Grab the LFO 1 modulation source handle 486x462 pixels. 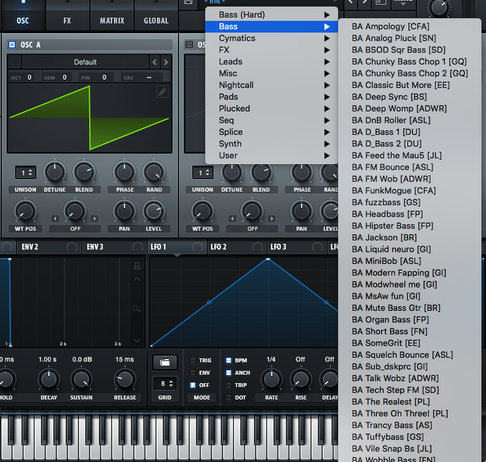pos(197,247)
